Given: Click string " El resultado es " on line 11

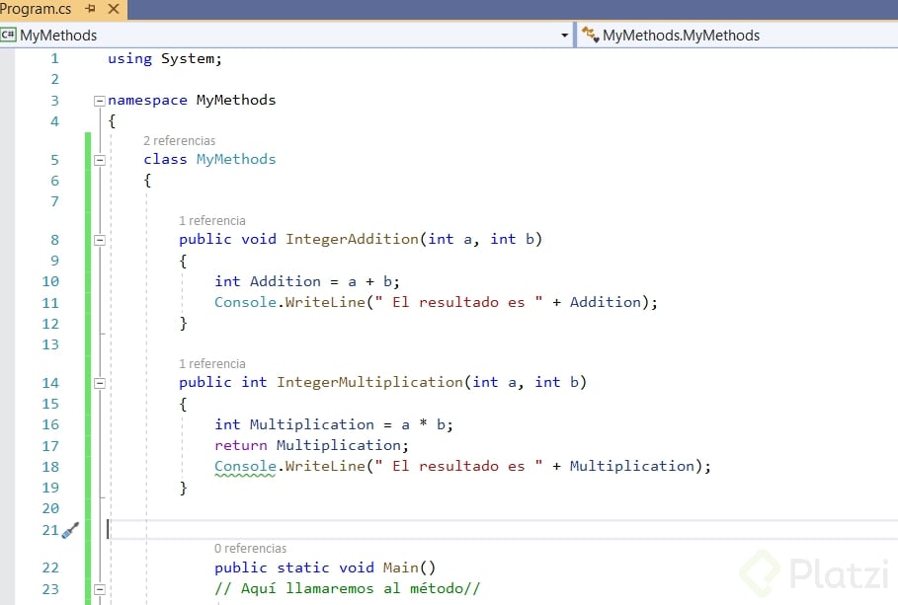Looking at the screenshot, I should [458, 302].
